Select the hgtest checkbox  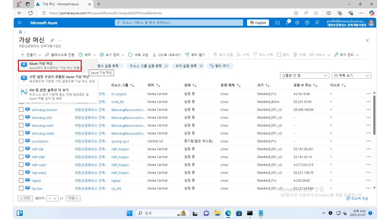click(21, 181)
